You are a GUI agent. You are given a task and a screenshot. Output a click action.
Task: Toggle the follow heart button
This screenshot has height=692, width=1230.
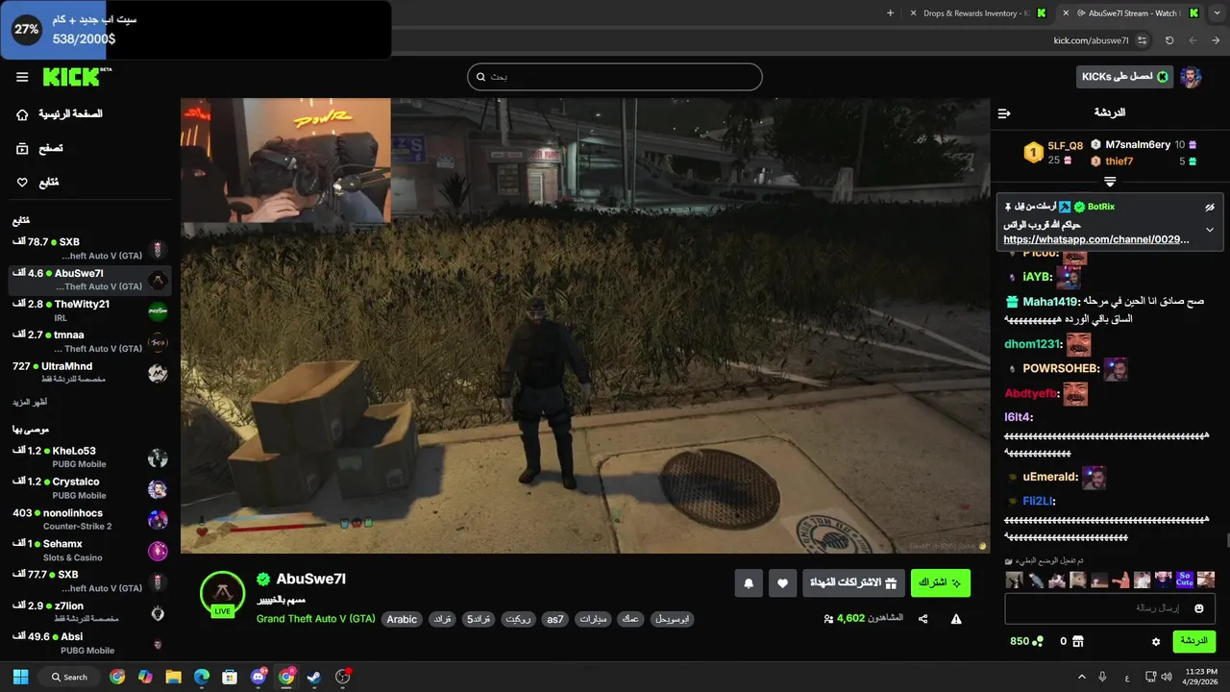click(x=782, y=582)
